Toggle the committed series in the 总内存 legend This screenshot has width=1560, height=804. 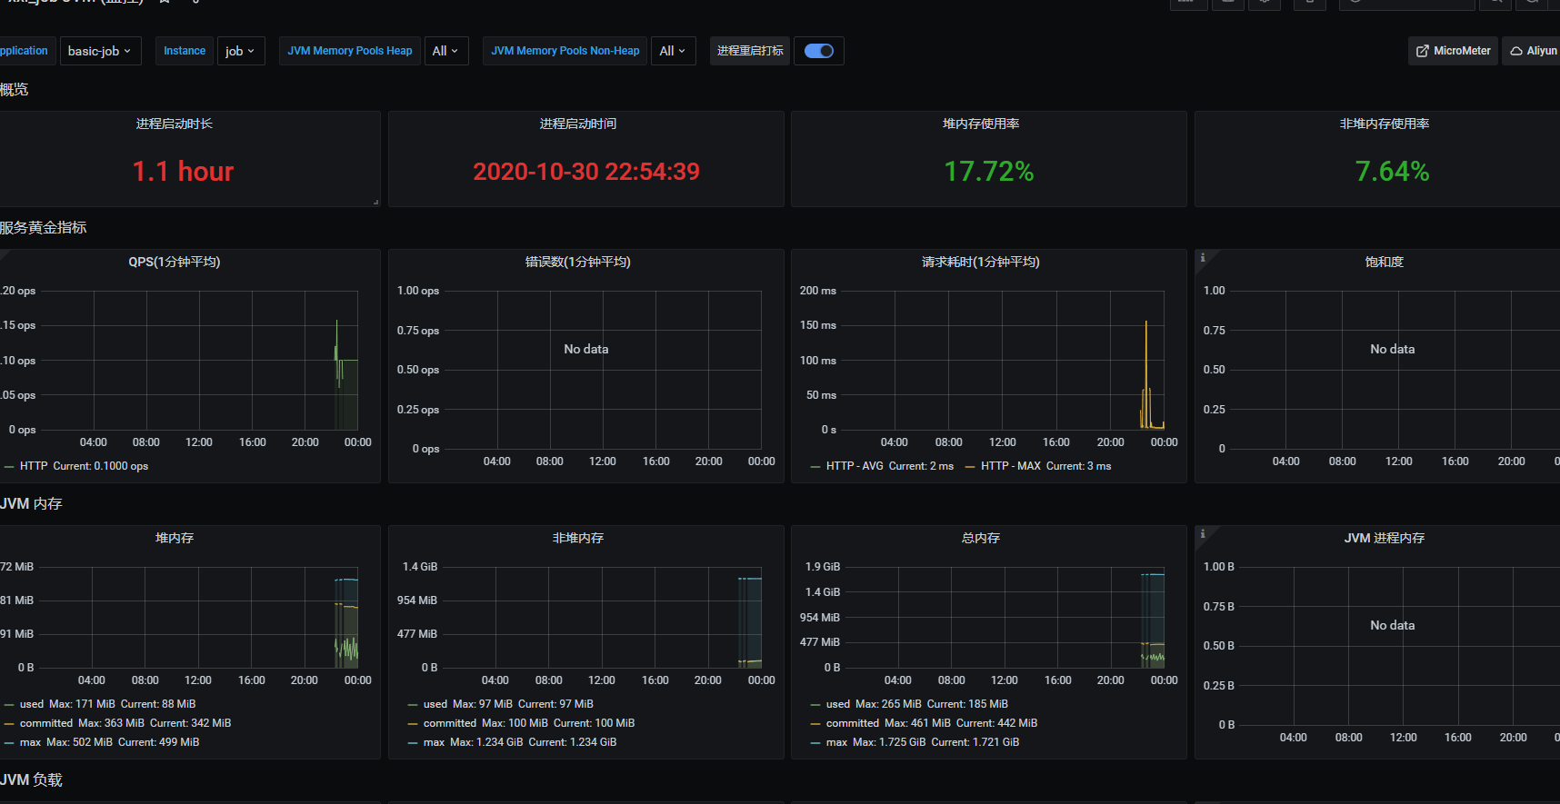[x=853, y=723]
